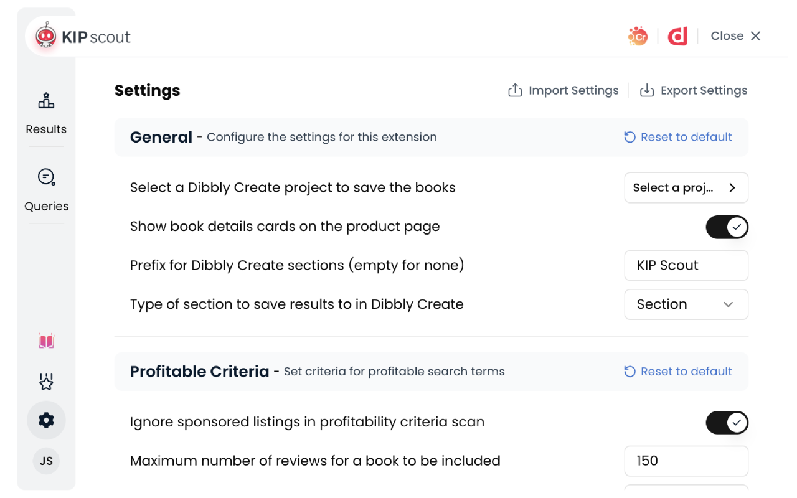This screenshot has width=797, height=498.
Task: Open the star favorites icon in sidebar
Action: point(46,382)
